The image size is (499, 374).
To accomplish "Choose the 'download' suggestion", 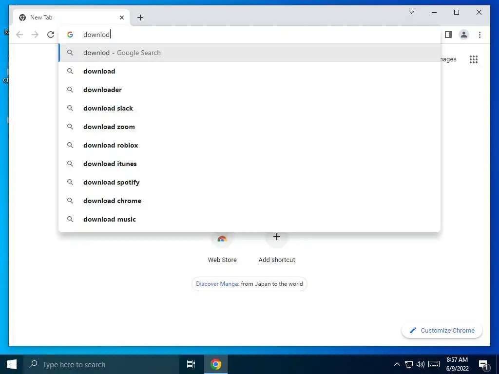I will (x=249, y=71).
